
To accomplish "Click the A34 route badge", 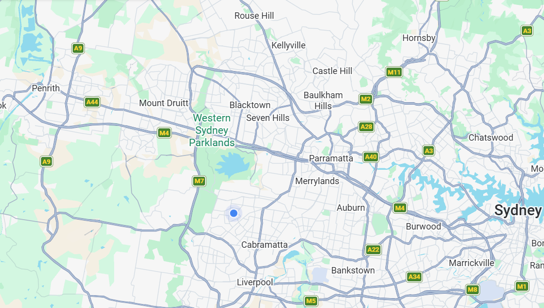I will click(x=414, y=277).
